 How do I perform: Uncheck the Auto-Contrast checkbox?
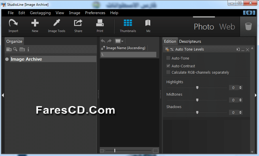pos(168,66)
